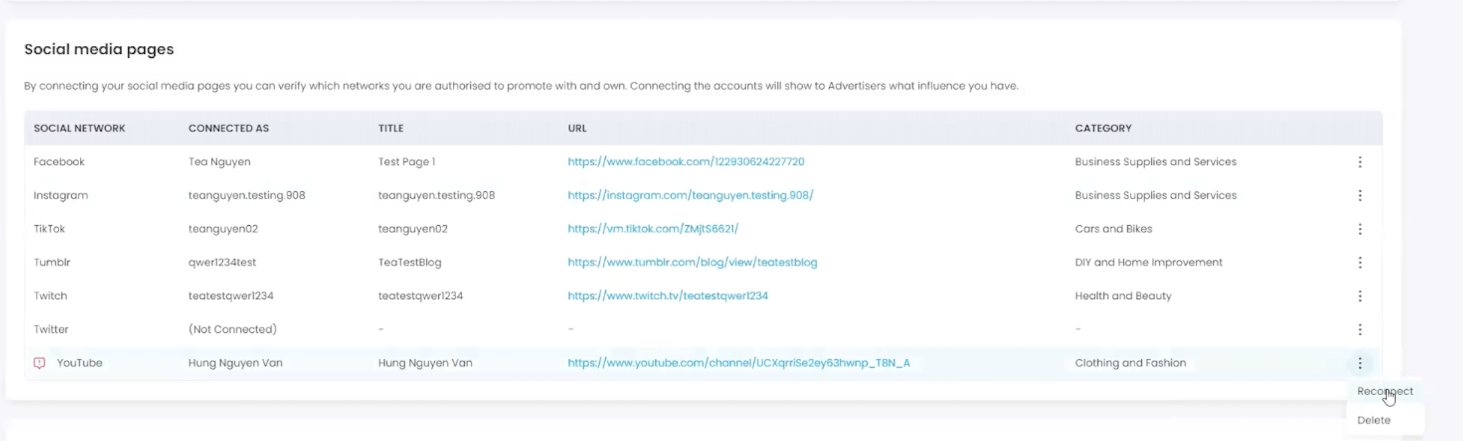Click the Health and Beauty category
The image size is (1463, 441).
click(x=1123, y=296)
